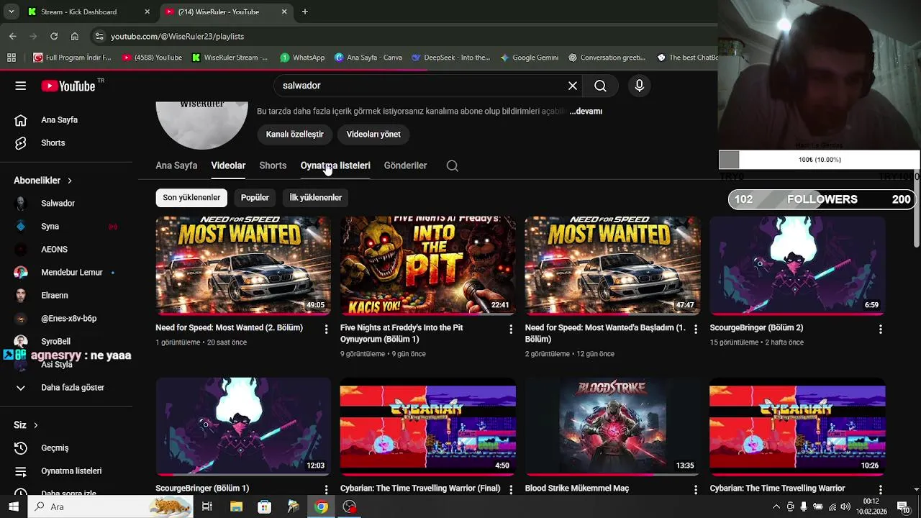
Task: Click the Chrome icon in the taskbar
Action: point(321,506)
